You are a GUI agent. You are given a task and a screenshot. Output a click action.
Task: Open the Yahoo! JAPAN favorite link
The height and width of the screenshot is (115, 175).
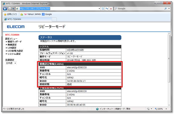coord(33,14)
